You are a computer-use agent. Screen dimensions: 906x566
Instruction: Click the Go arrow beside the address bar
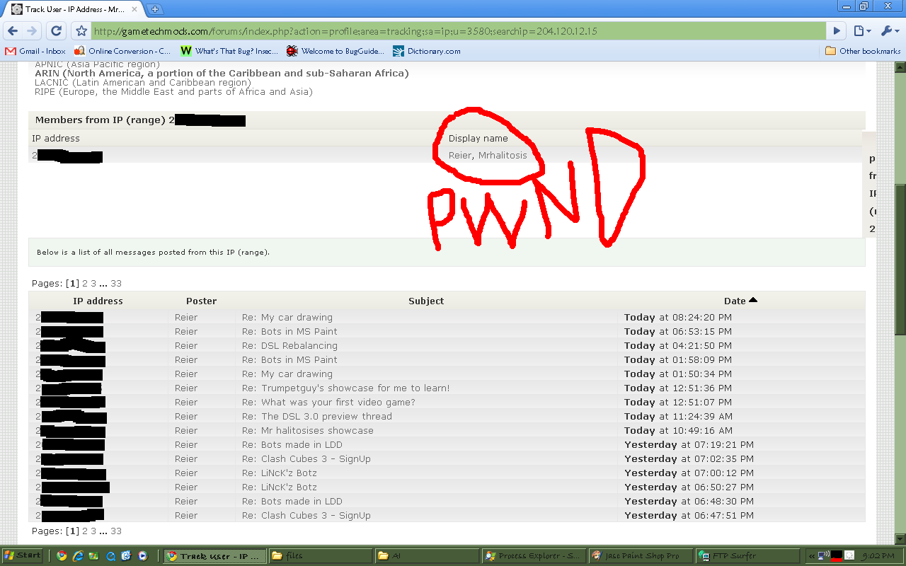837,31
